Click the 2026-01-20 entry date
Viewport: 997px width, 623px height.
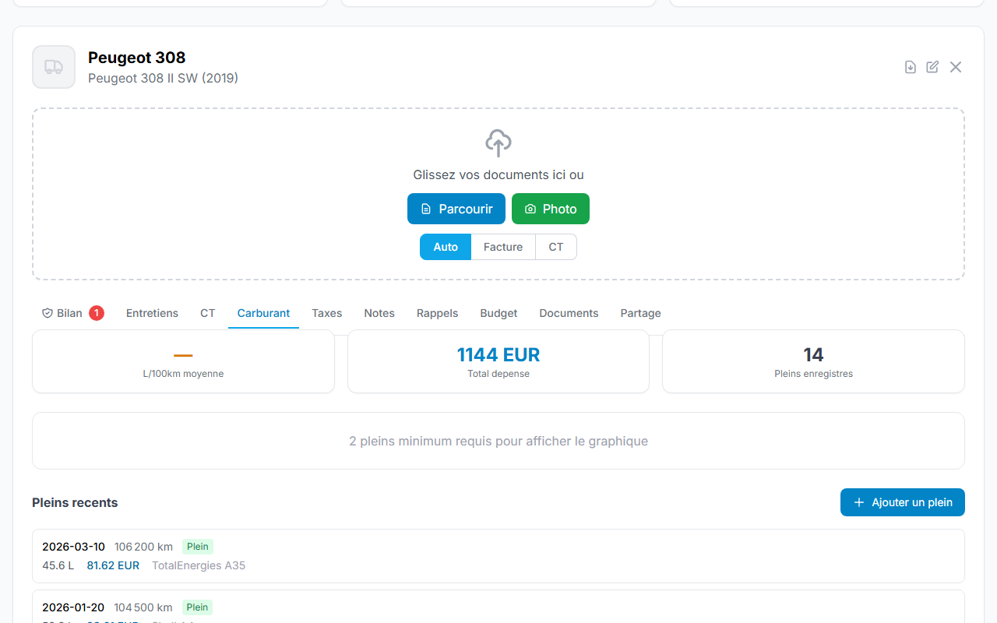pos(73,607)
